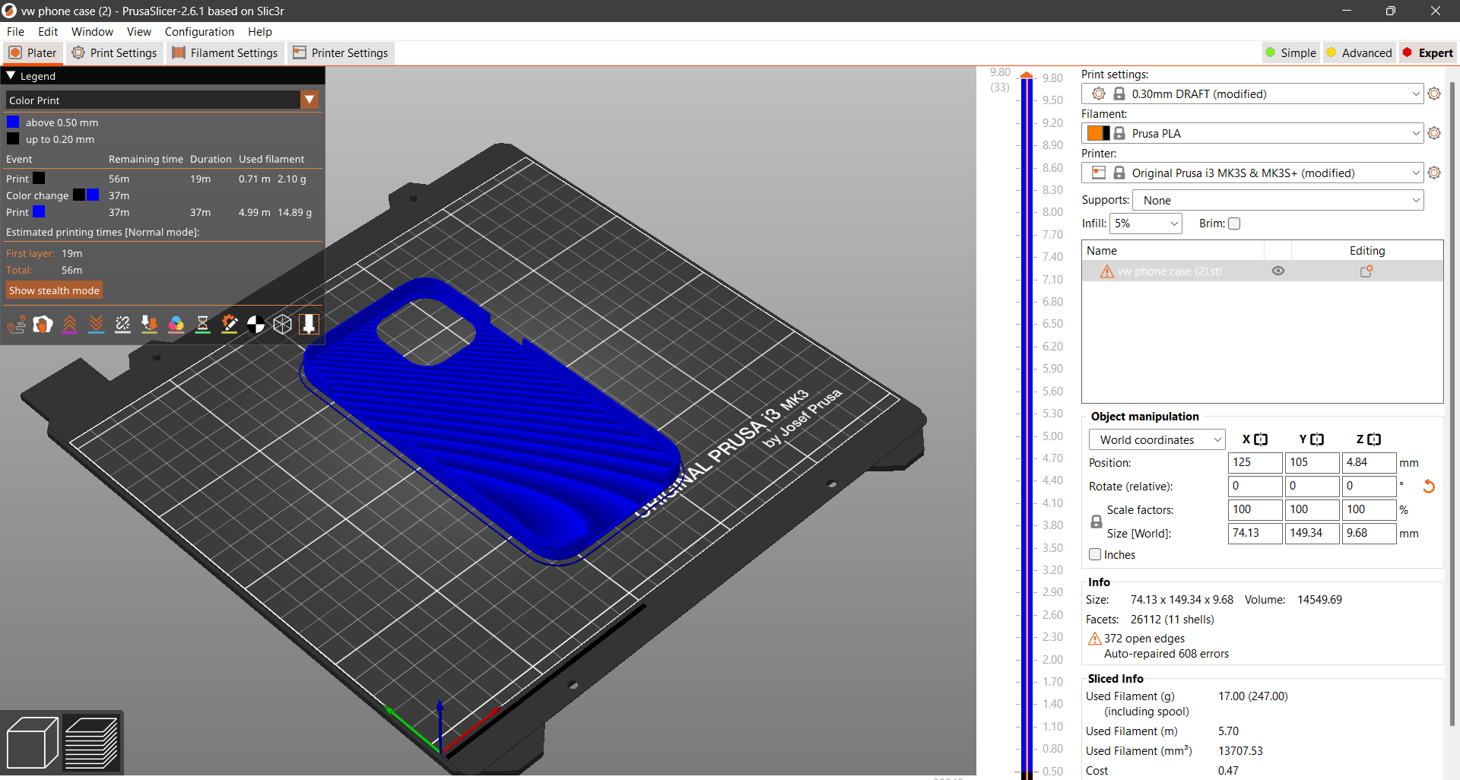Toggle Color changes visibility icon in legend

(x=176, y=325)
